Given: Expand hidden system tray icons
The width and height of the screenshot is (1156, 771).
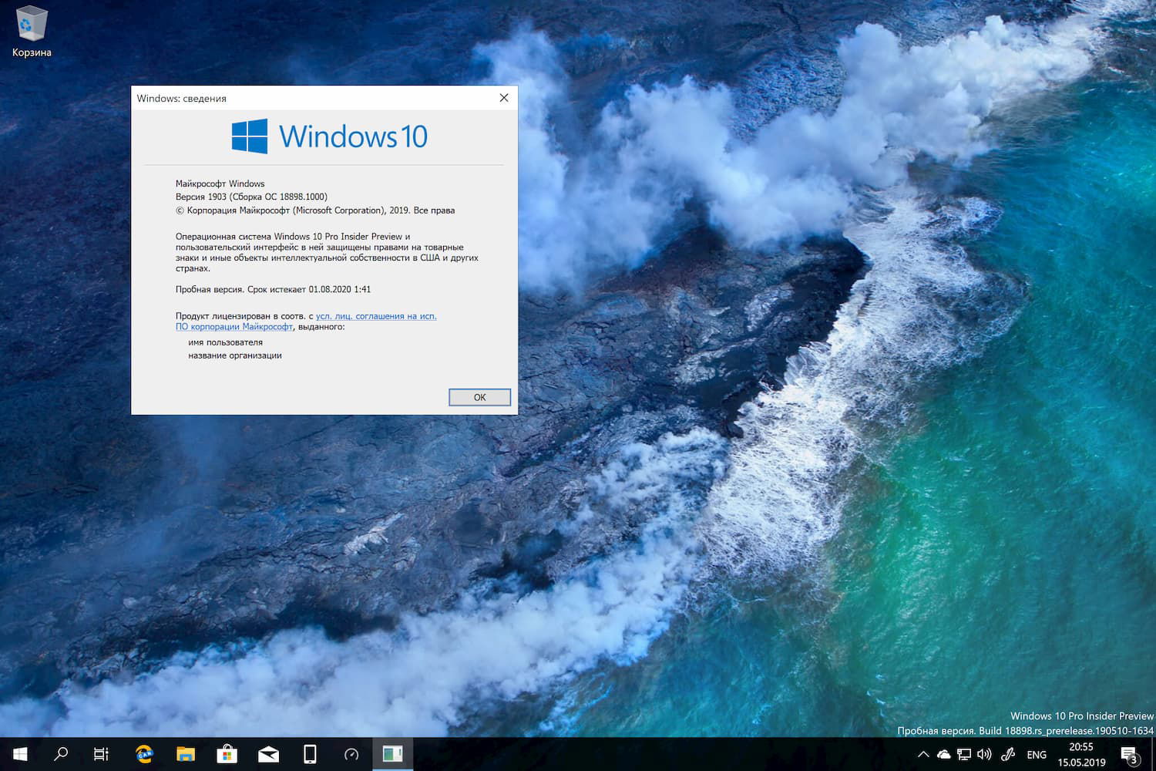Looking at the screenshot, I should 922,754.
